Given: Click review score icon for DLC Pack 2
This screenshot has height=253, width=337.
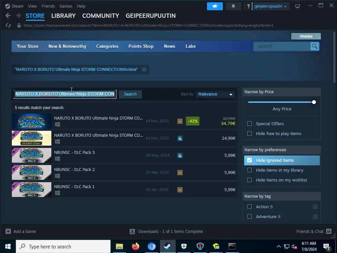Looking at the screenshot, I should [180, 173].
